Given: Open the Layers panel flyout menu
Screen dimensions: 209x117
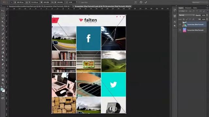Looking at the screenshot, I should tap(207, 8).
